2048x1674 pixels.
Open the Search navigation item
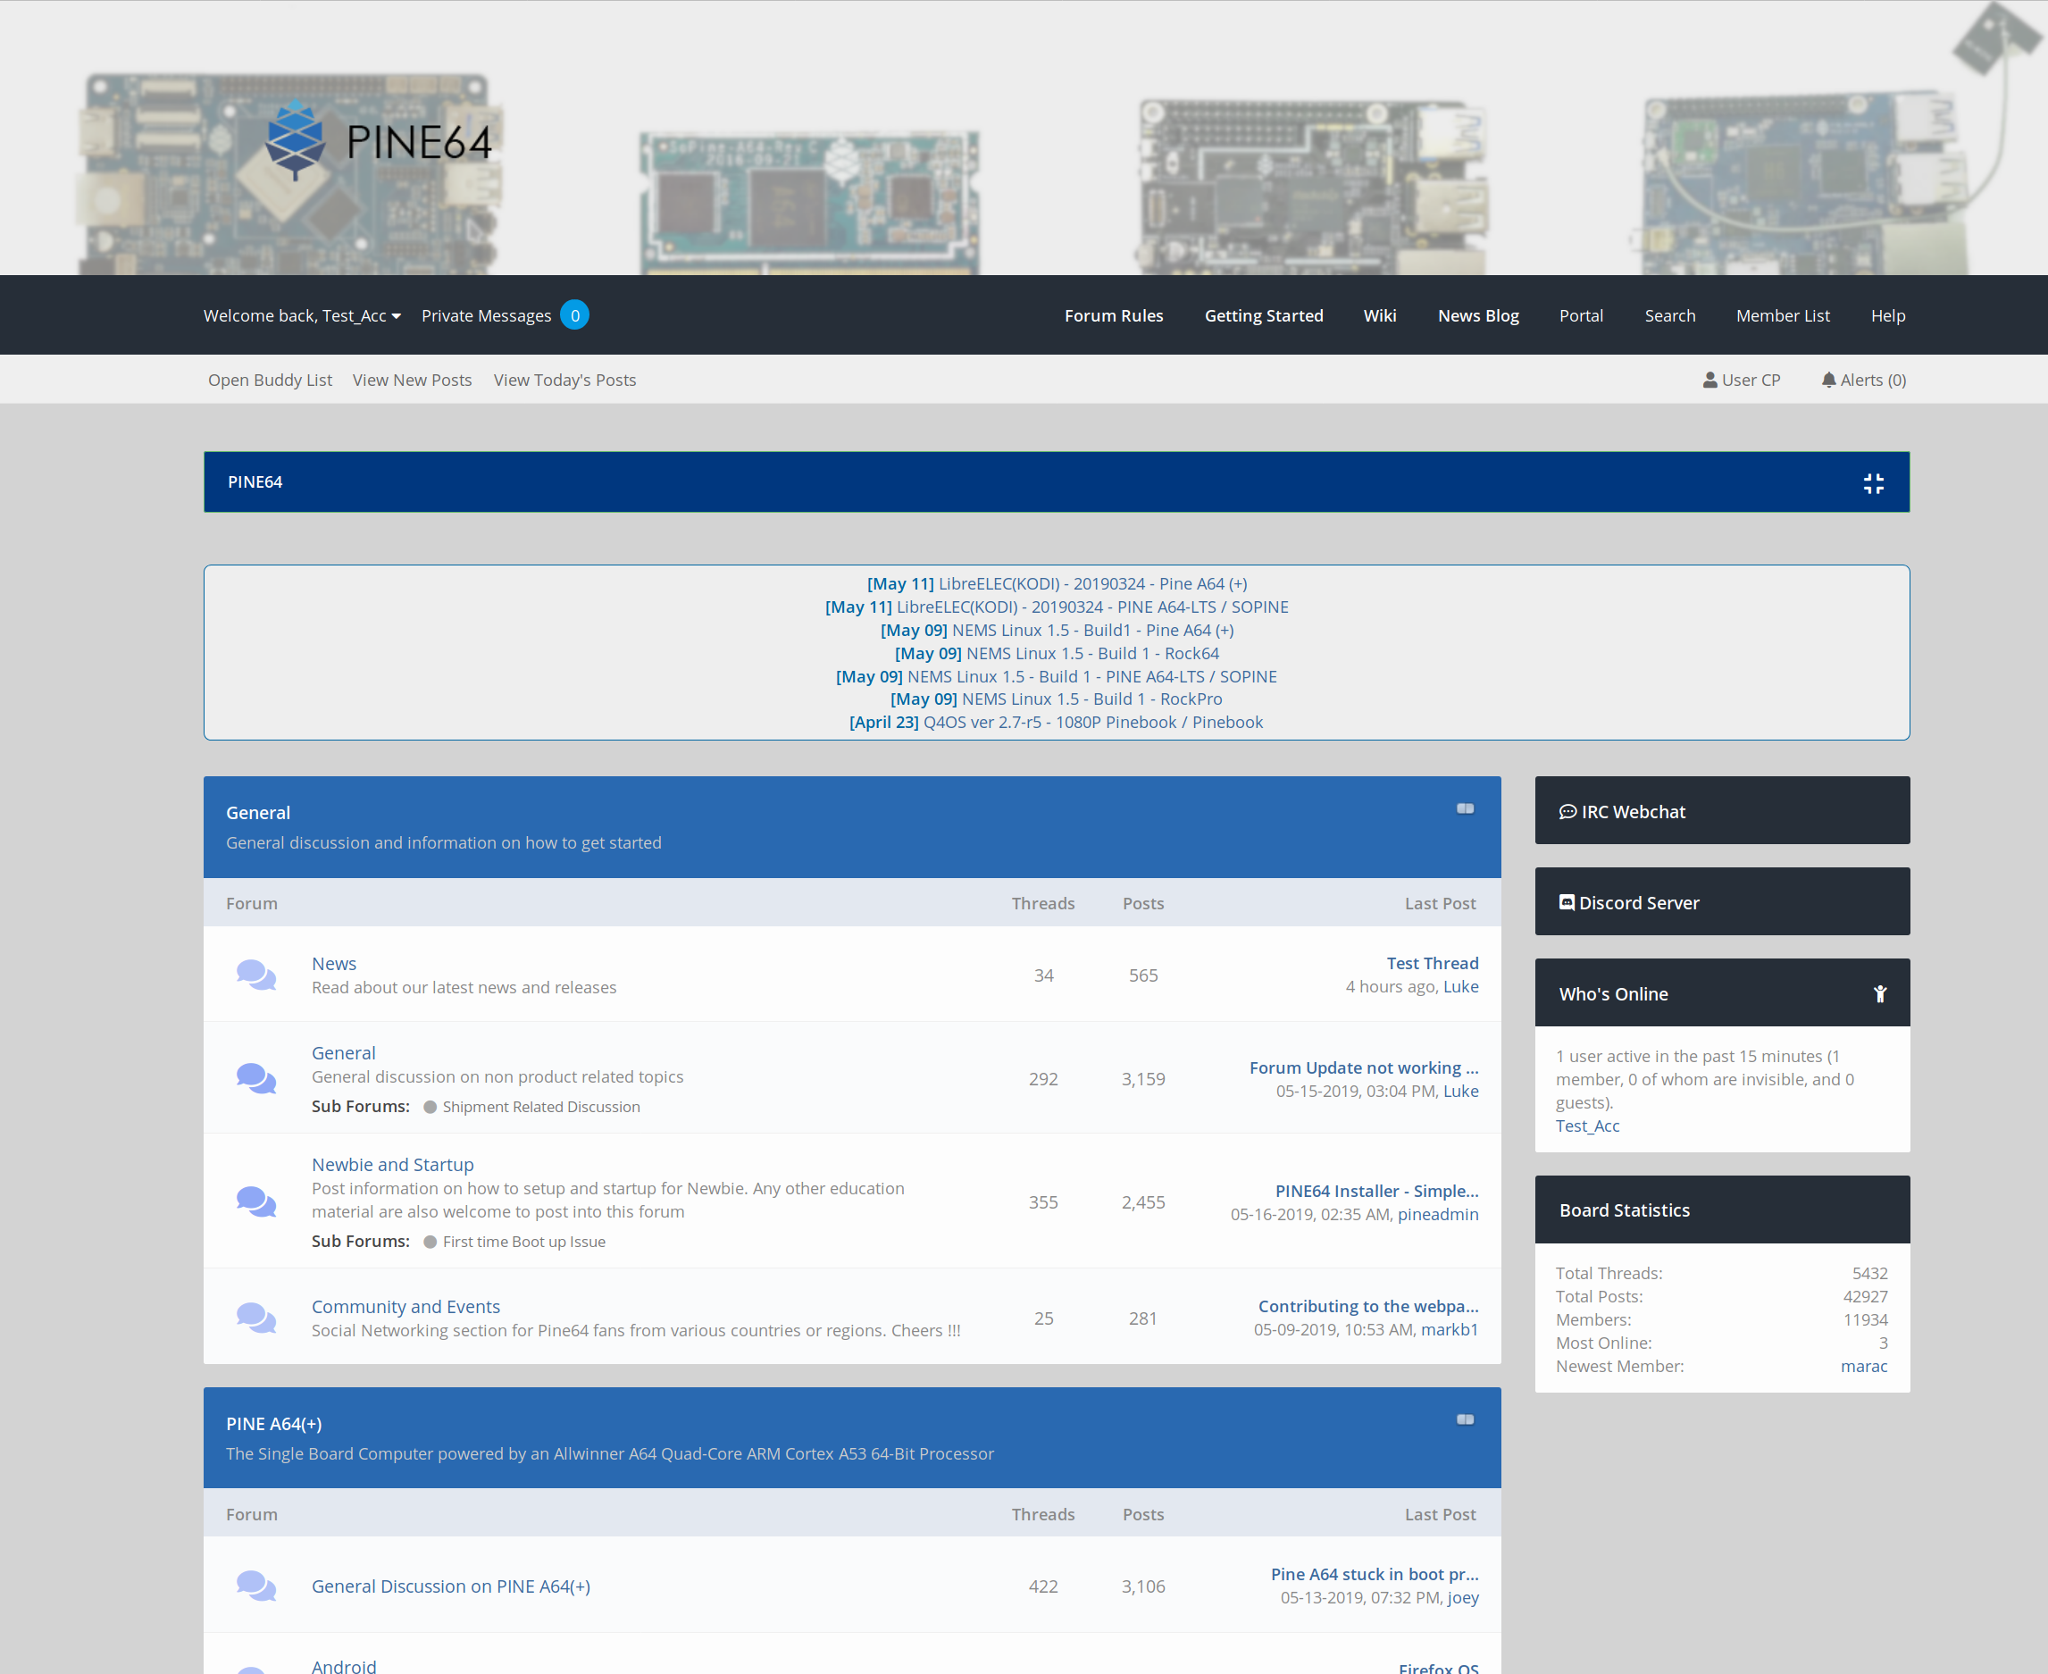[x=1670, y=315]
